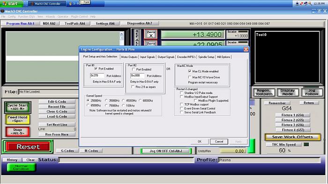Click the green Cycle Start button
The height and width of the screenshot is (184, 328).
[x=18, y=107]
